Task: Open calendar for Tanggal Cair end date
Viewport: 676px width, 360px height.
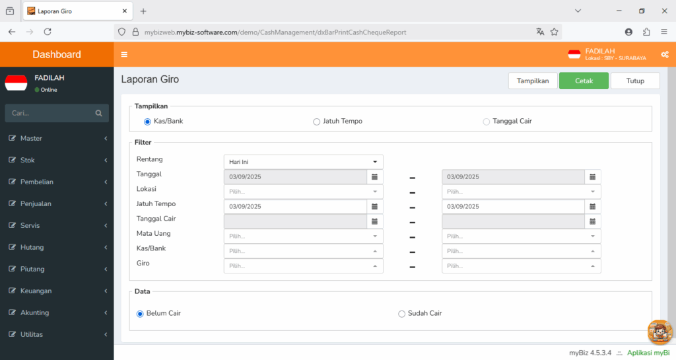Action: [593, 221]
